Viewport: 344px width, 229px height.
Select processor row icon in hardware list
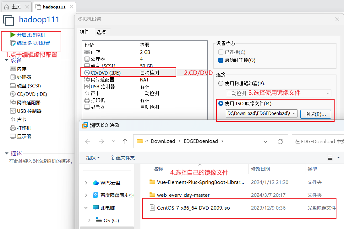87,59
